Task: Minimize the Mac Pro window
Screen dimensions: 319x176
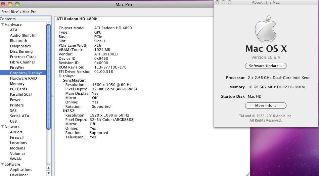Action: tap(10, 4)
